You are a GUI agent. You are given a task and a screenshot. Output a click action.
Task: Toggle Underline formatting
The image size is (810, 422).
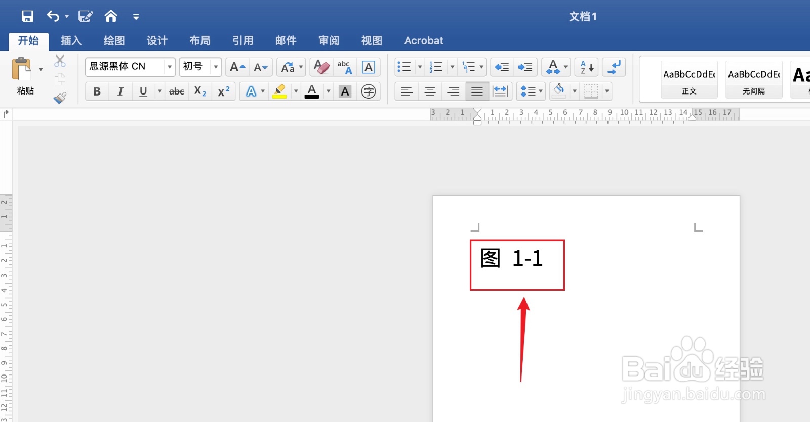coord(143,91)
